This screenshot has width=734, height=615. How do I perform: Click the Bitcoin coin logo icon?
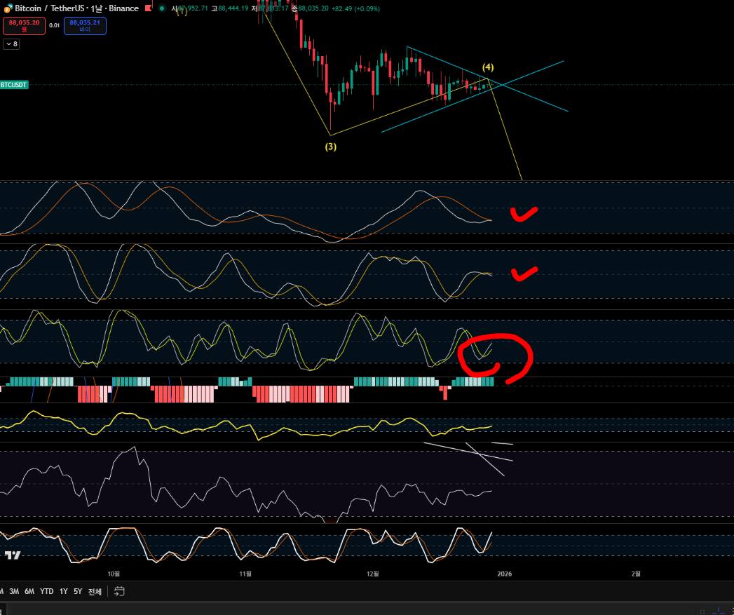[x=8, y=8]
